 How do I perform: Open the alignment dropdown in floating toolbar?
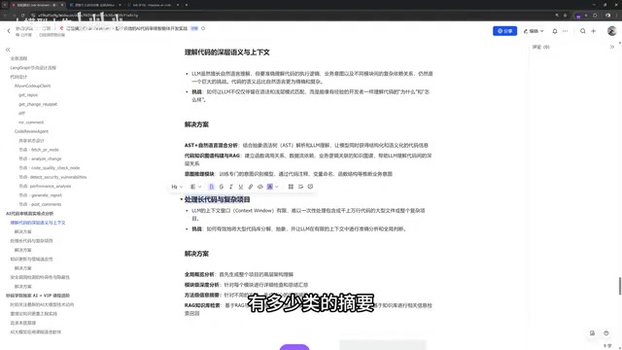195,187
